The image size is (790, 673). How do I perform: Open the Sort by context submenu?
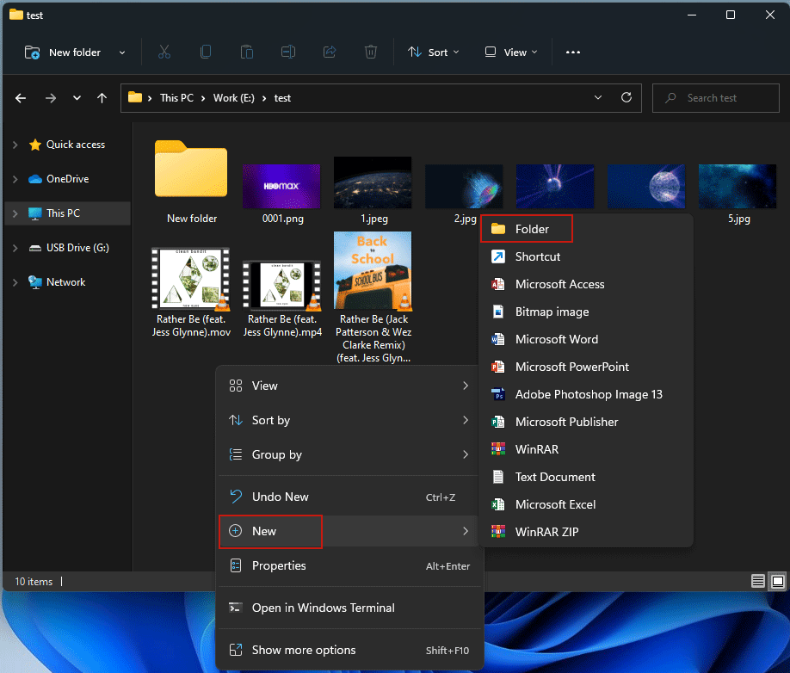pyautogui.click(x=349, y=420)
